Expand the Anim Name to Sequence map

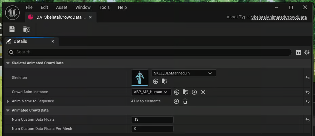8,101
